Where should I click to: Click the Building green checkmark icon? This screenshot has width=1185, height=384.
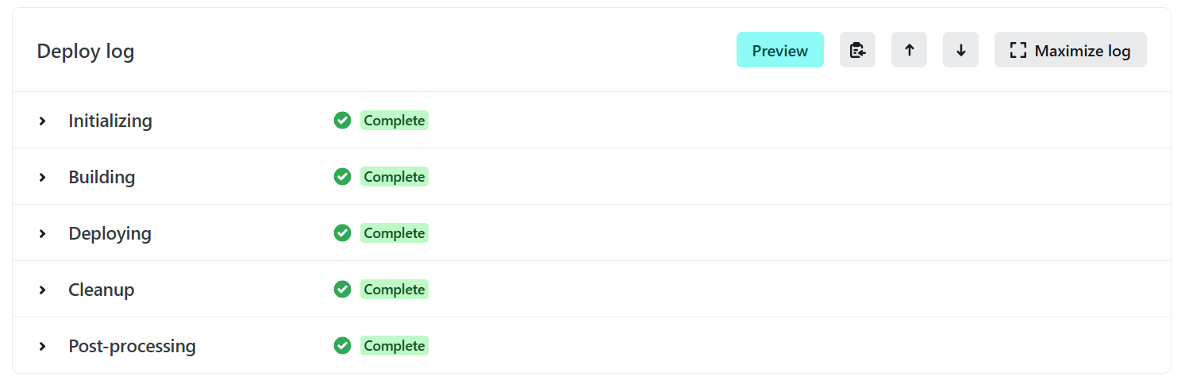coord(342,177)
